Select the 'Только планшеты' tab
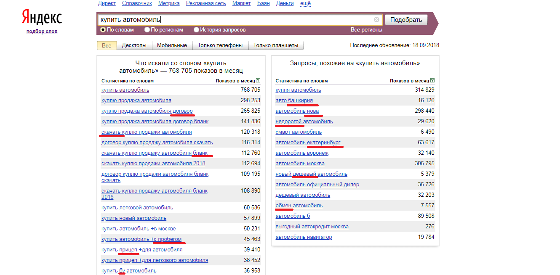 coord(276,45)
